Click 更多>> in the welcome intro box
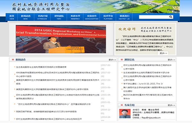Viewport: 192px width, 123px height. click(x=163, y=53)
